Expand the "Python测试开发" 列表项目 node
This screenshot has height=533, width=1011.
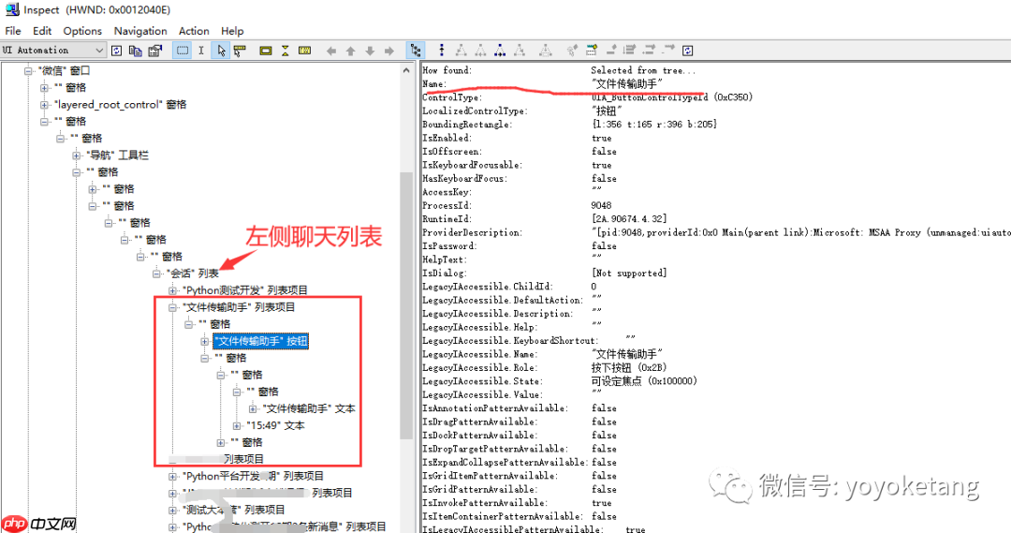pyautogui.click(x=173, y=290)
